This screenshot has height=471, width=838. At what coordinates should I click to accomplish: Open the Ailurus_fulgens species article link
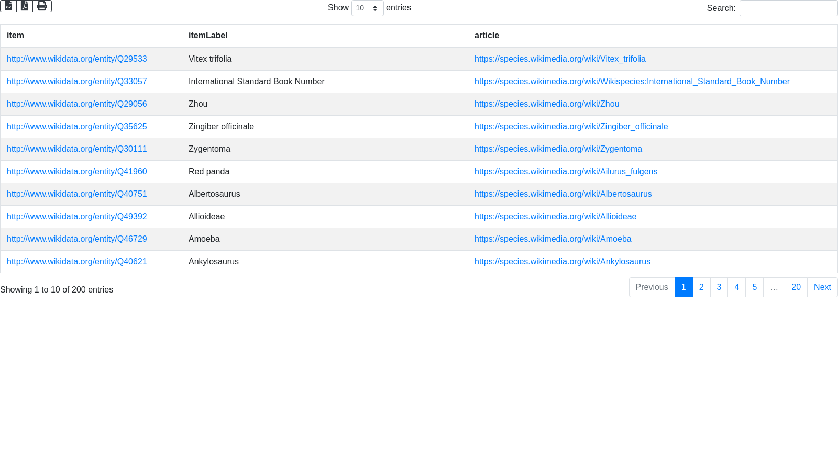566,172
